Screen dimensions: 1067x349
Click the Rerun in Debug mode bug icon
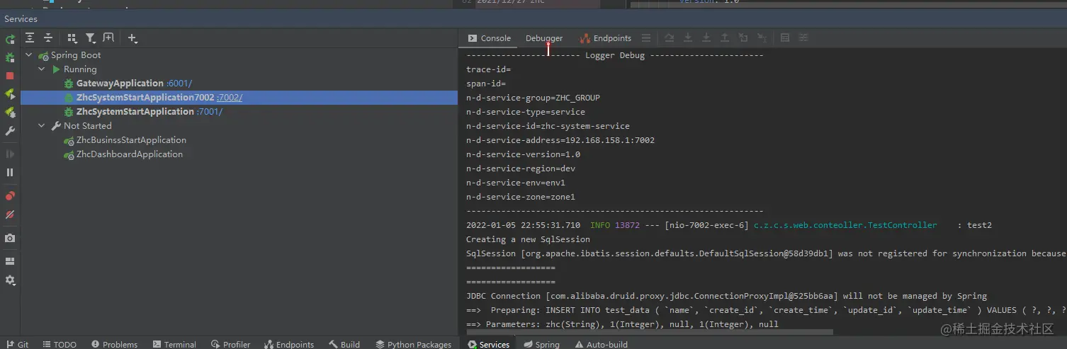[10, 57]
